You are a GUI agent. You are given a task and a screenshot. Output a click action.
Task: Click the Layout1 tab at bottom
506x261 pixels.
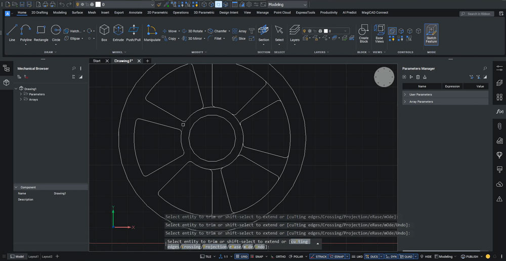33,256
